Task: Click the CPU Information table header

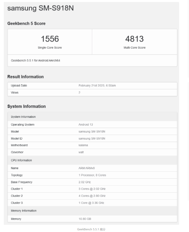Action: point(92,160)
